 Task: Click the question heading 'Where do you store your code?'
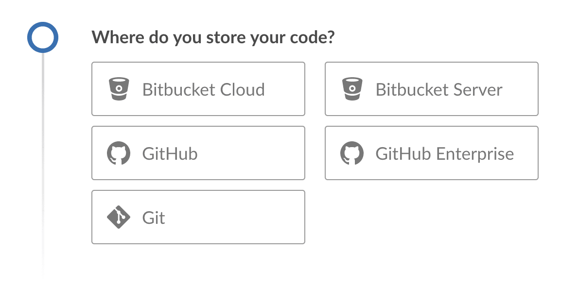pos(214,37)
